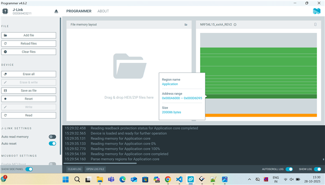Click the large folder drop-zone icon

tap(130, 66)
